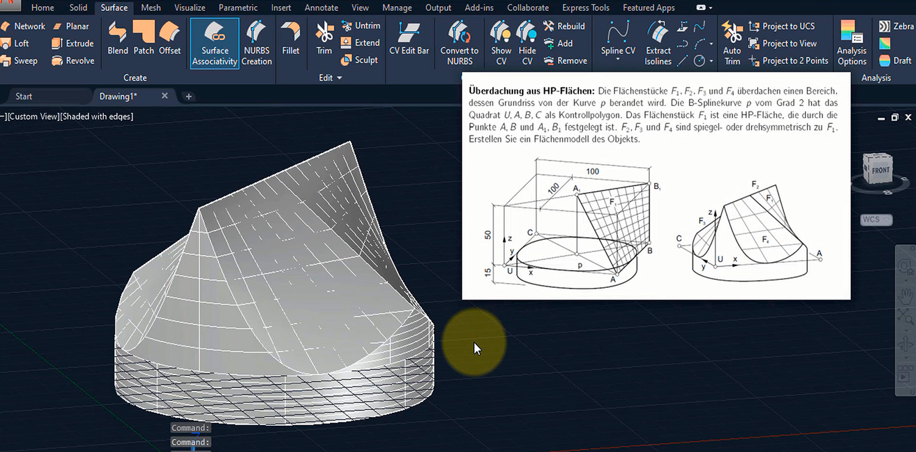The width and height of the screenshot is (916, 452).
Task: Switch to the Home ribbon tab
Action: [42, 8]
